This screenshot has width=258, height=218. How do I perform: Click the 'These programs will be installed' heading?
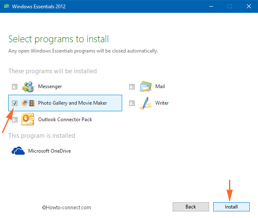click(x=53, y=71)
